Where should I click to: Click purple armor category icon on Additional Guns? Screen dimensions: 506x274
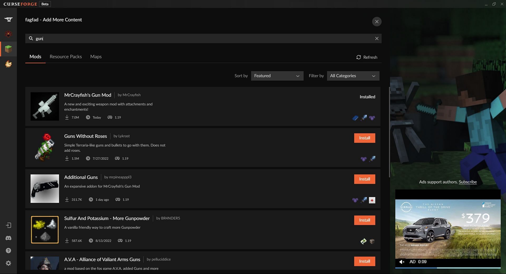[355, 200]
